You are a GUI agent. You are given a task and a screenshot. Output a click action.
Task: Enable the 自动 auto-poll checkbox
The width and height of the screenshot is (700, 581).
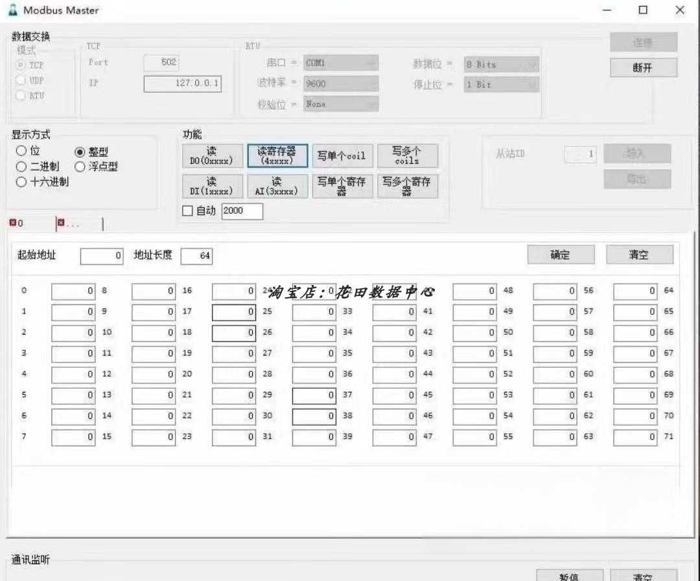187,211
